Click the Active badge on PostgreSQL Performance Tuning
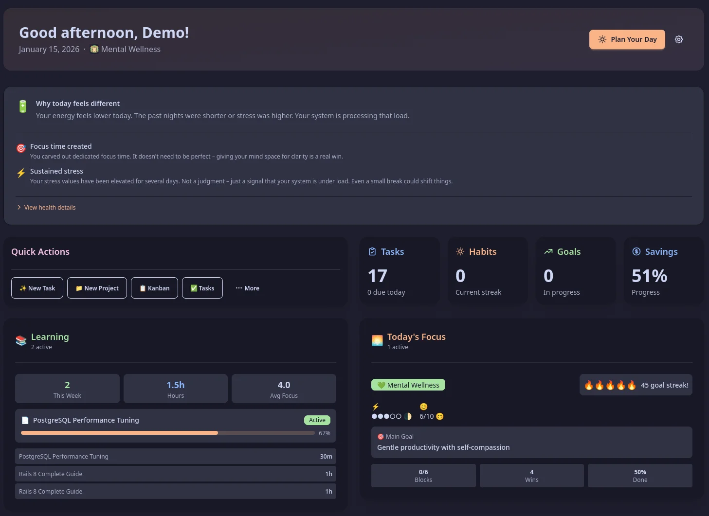The width and height of the screenshot is (709, 516). coord(317,420)
